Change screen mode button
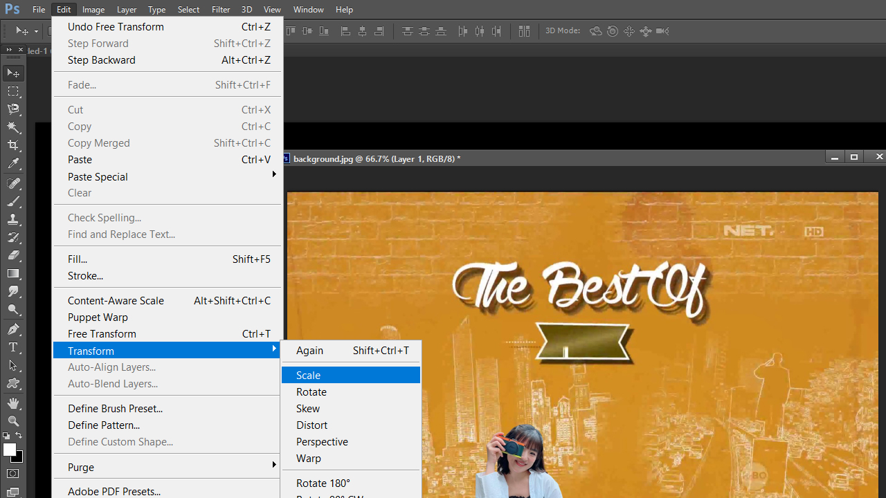The width and height of the screenshot is (886, 498). click(x=13, y=492)
